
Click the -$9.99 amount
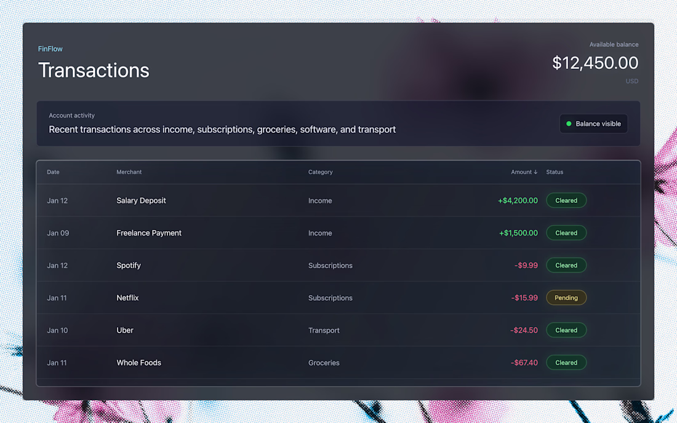click(x=526, y=265)
